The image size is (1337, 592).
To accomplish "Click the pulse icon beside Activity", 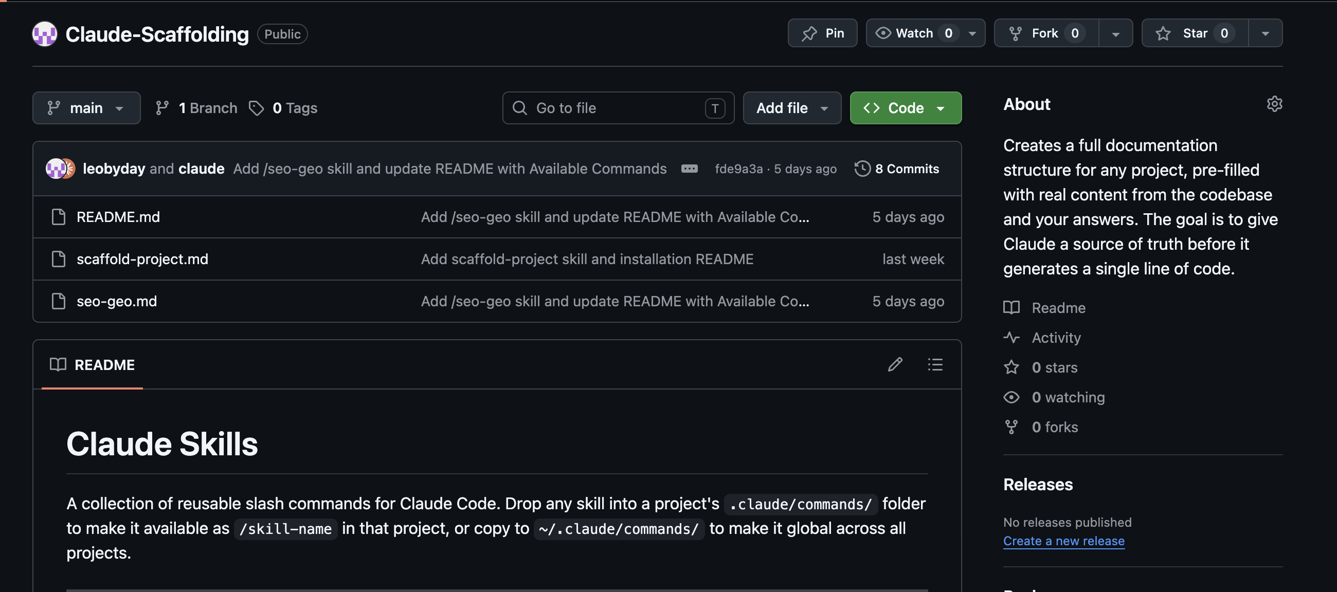I will point(1011,338).
